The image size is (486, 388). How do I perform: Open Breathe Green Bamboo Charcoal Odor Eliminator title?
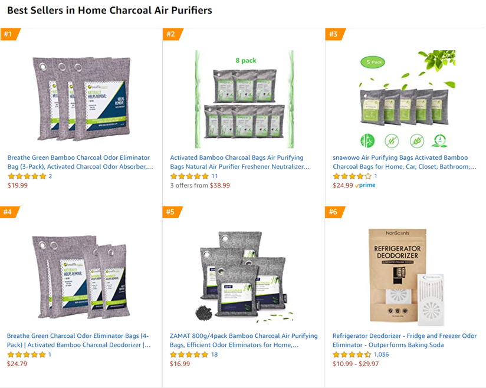point(80,162)
